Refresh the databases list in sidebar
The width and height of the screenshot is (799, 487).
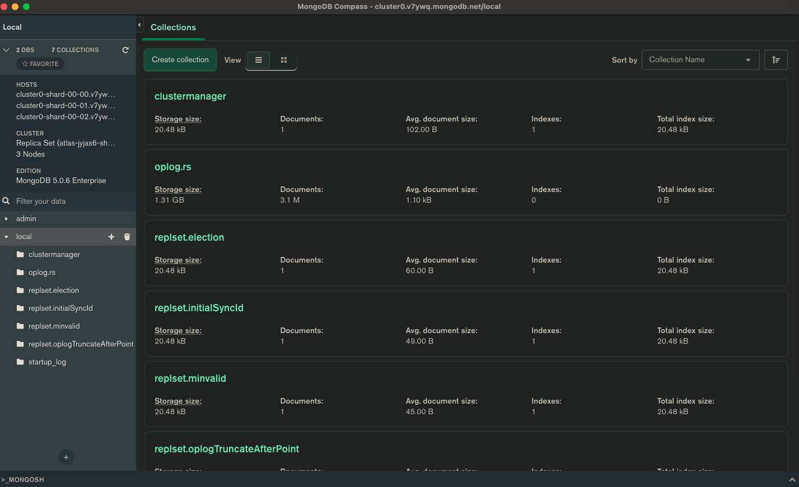click(125, 50)
